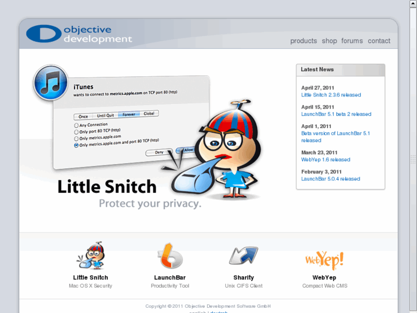Go to the forums page
Viewport: 417px width, 313px height.
pyautogui.click(x=352, y=41)
